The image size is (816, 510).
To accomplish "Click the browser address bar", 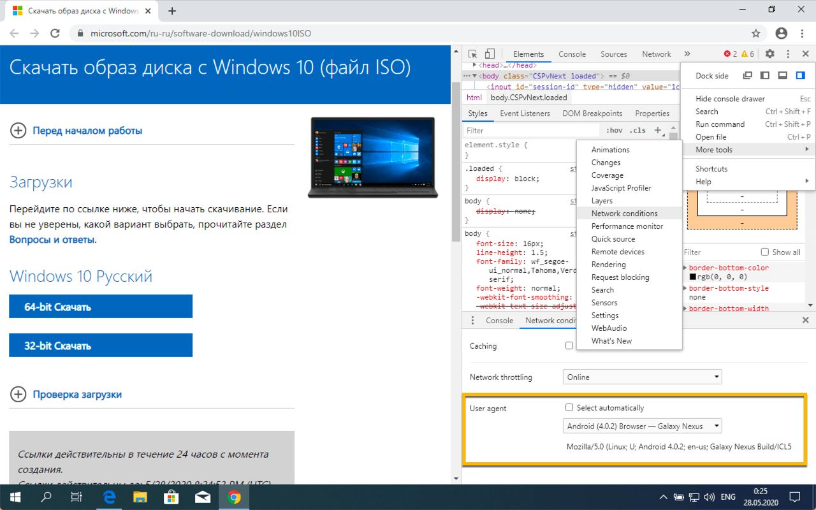I will (408, 33).
